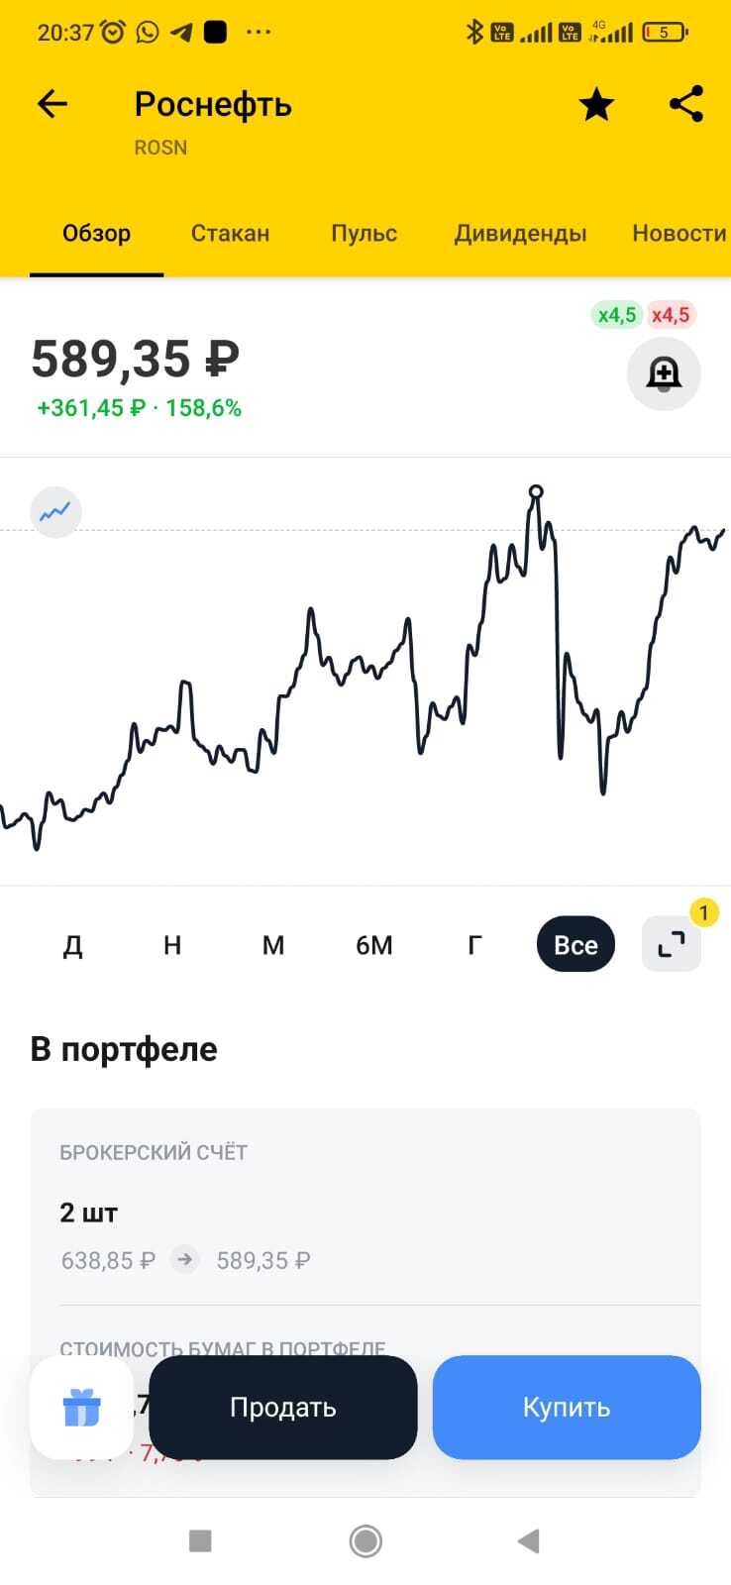Open the Дивиденды tab
This screenshot has height=1585, width=731.
click(520, 234)
